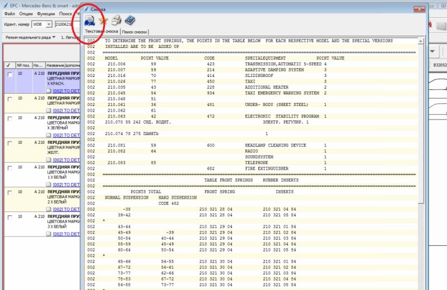The height and width of the screenshot is (290, 447).
Task: Click the 39-42 points range
Action: coord(124,215)
